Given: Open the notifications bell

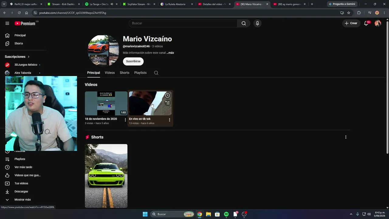Looking at the screenshot, I should click(x=367, y=23).
